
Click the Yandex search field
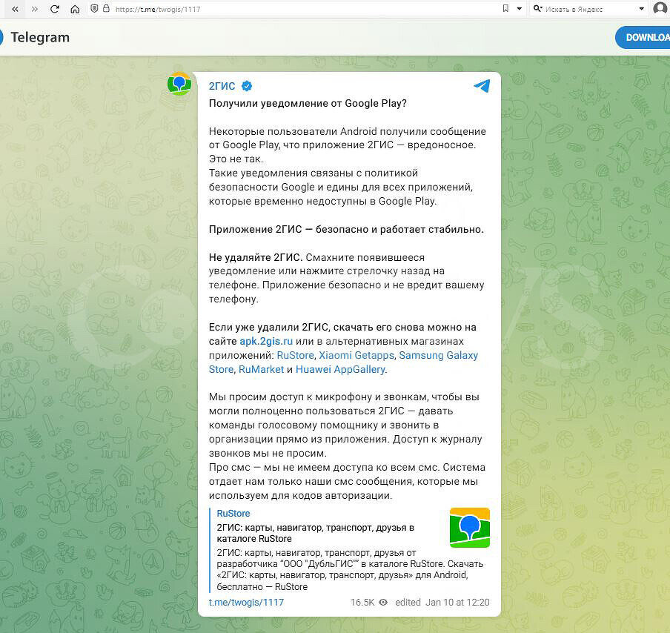pos(590,9)
